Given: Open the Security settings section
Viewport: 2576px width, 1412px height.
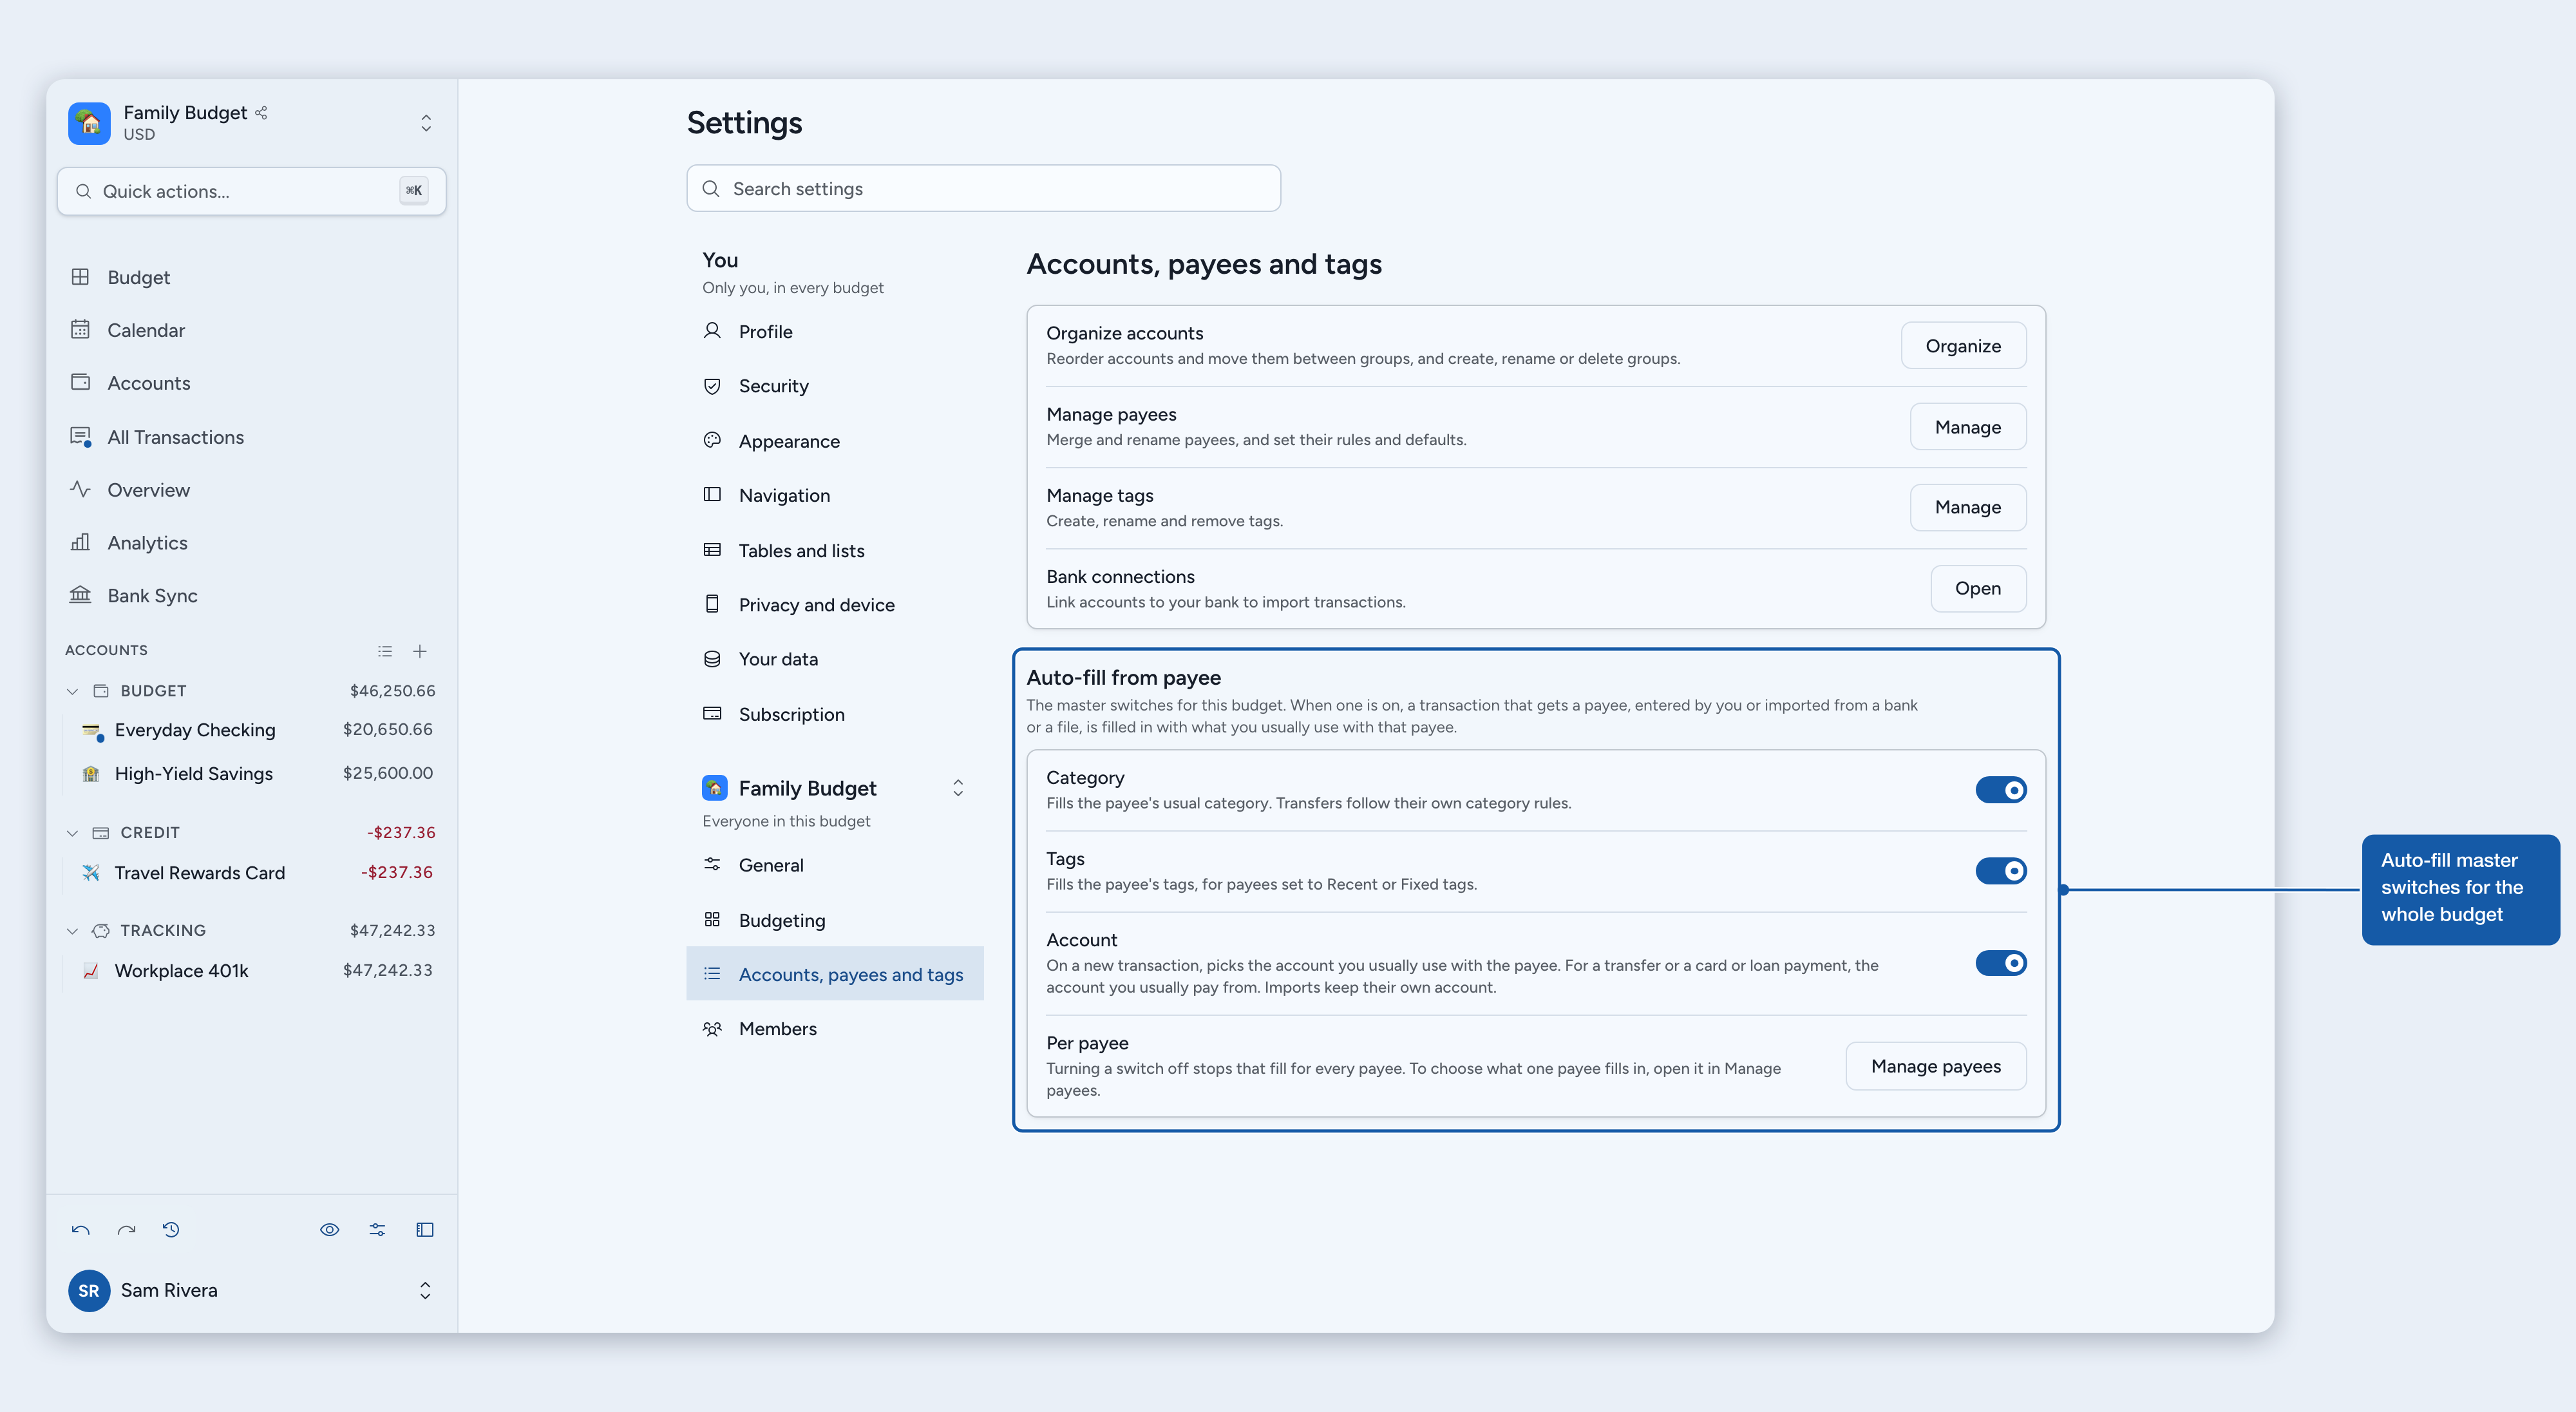Looking at the screenshot, I should point(835,386).
